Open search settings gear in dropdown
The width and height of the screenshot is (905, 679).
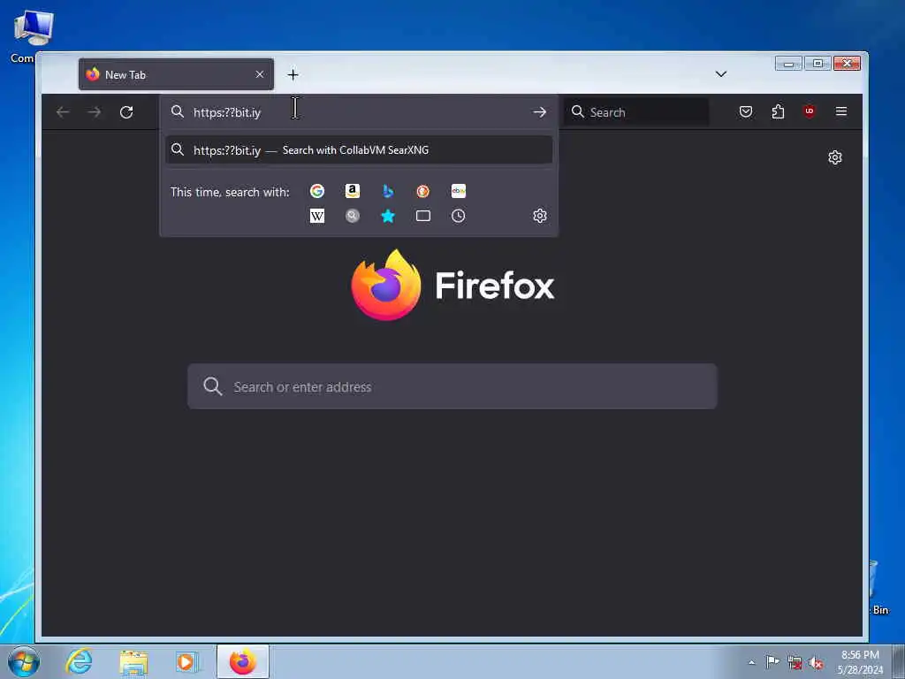point(540,216)
